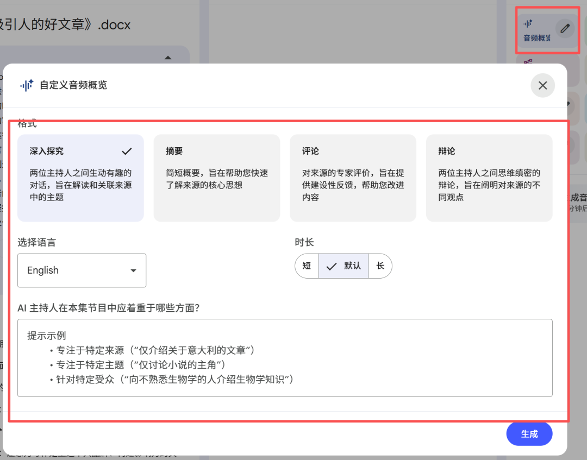Click the dropdown arrow on the language selector
This screenshot has height=460, width=587.
tap(132, 270)
